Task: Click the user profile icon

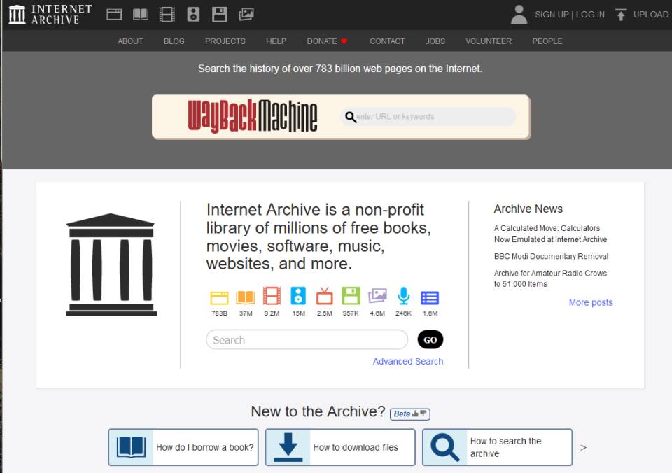Action: (x=519, y=14)
